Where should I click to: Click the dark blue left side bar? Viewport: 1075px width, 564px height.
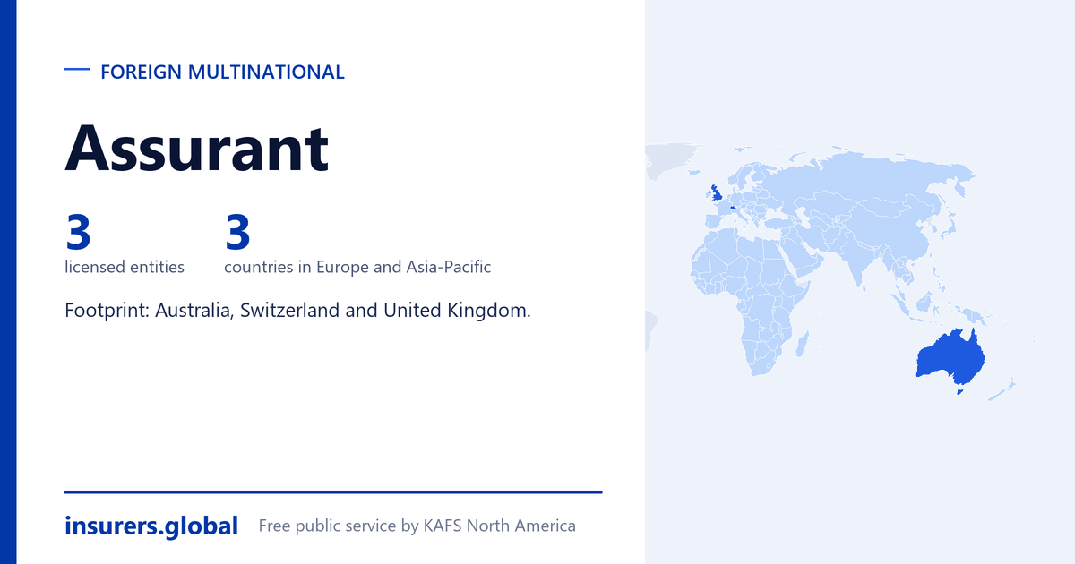(x=8, y=282)
